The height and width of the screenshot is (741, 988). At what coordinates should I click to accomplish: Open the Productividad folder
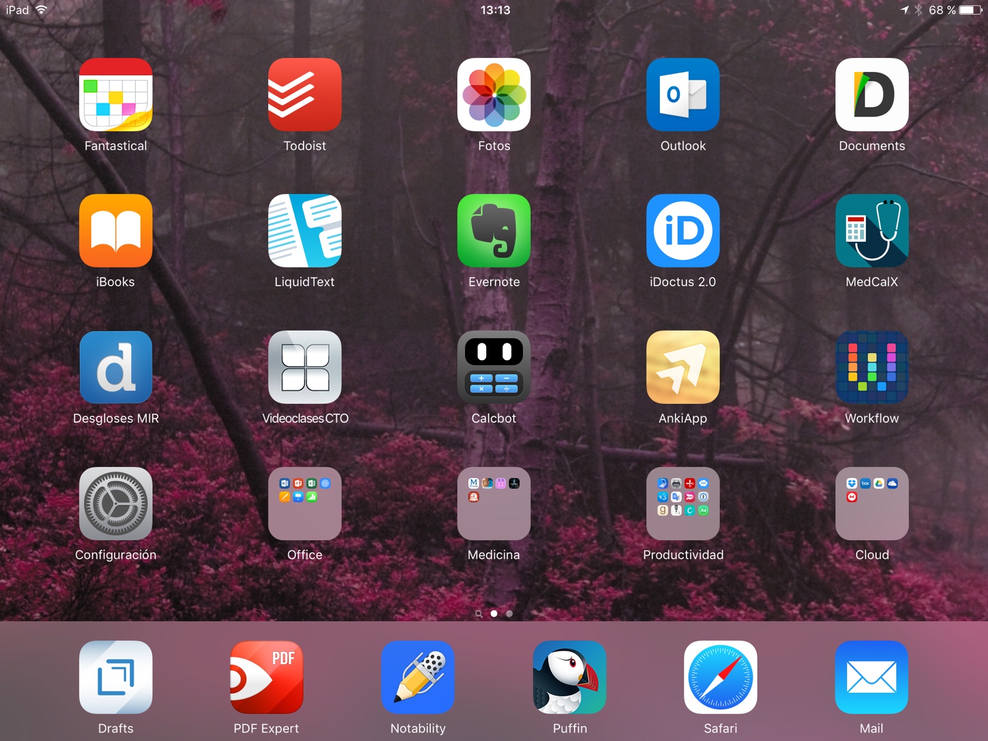coord(683,504)
